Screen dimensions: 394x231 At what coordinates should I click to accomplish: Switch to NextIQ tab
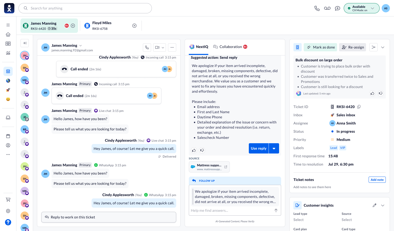point(199,47)
